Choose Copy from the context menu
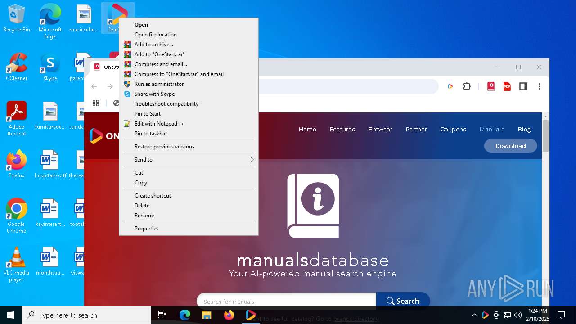Viewport: 576px width, 324px height. click(x=189, y=183)
